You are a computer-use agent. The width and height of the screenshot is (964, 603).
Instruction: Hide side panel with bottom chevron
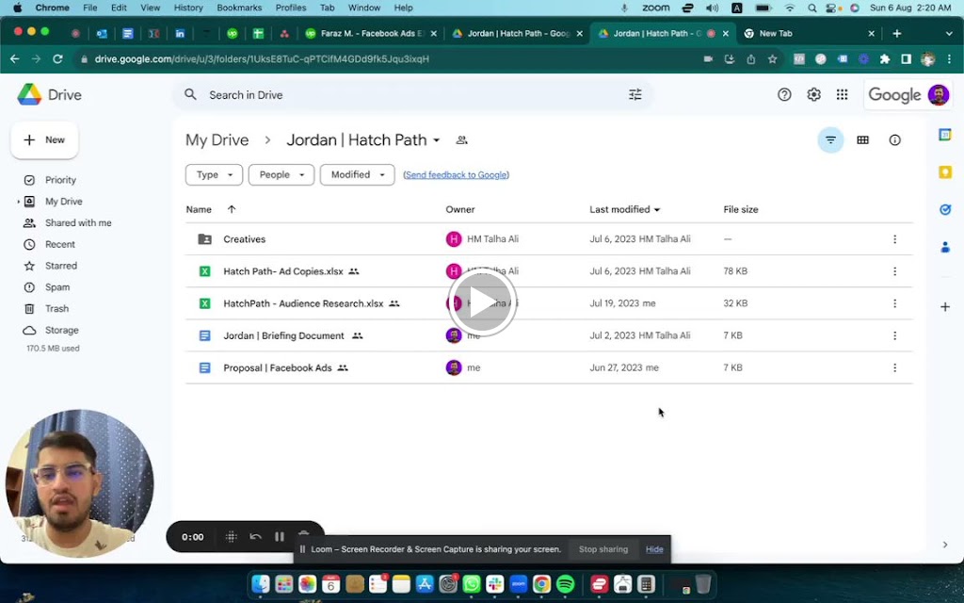click(945, 545)
